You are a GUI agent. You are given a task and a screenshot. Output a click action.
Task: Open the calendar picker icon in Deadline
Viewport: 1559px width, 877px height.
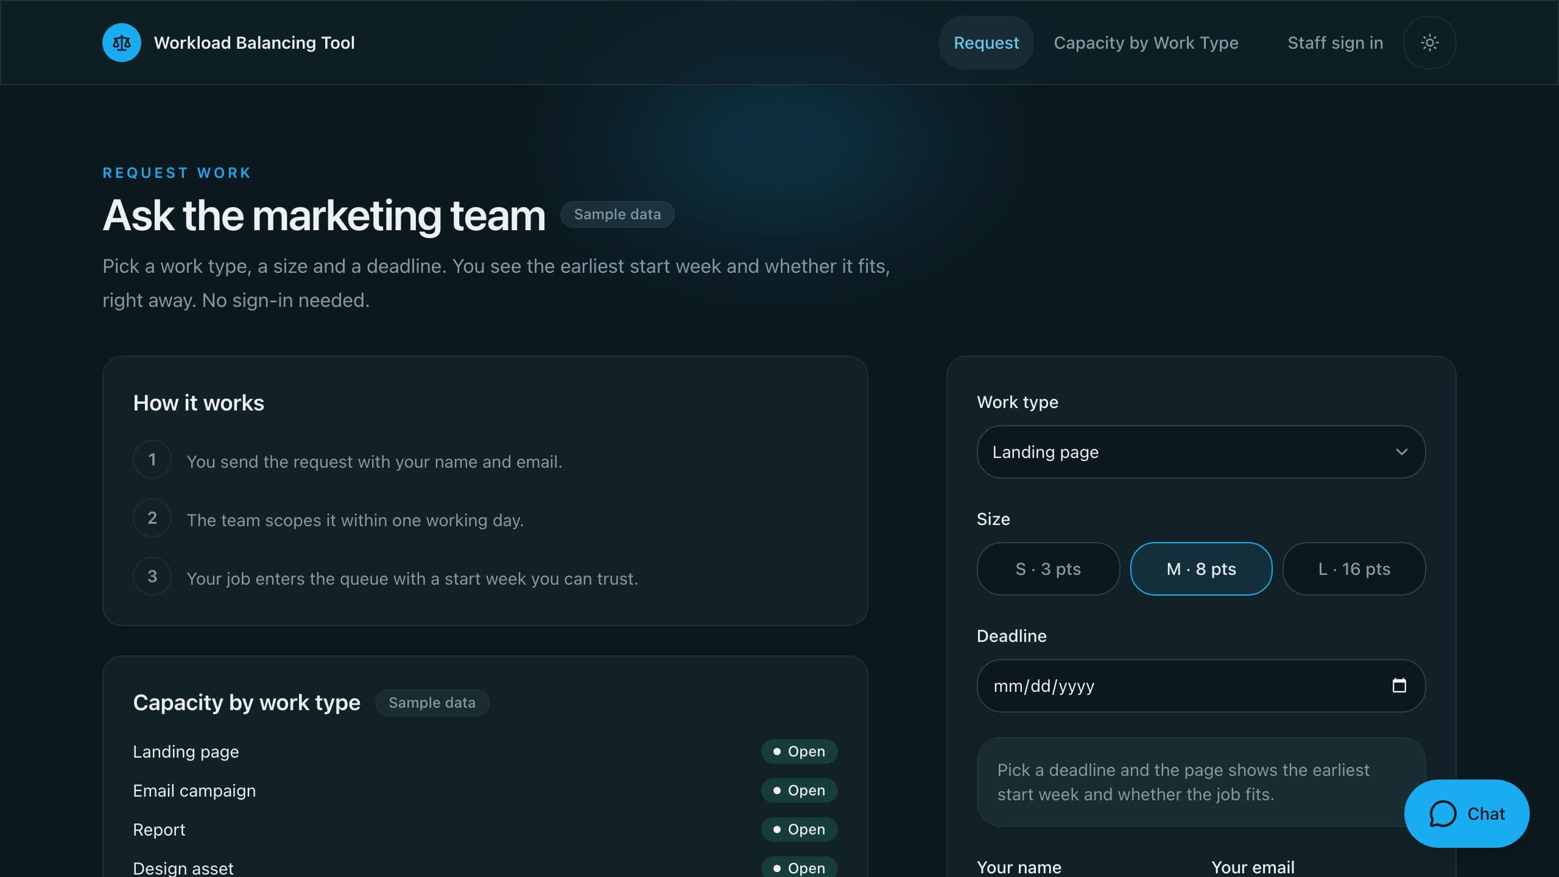point(1399,686)
